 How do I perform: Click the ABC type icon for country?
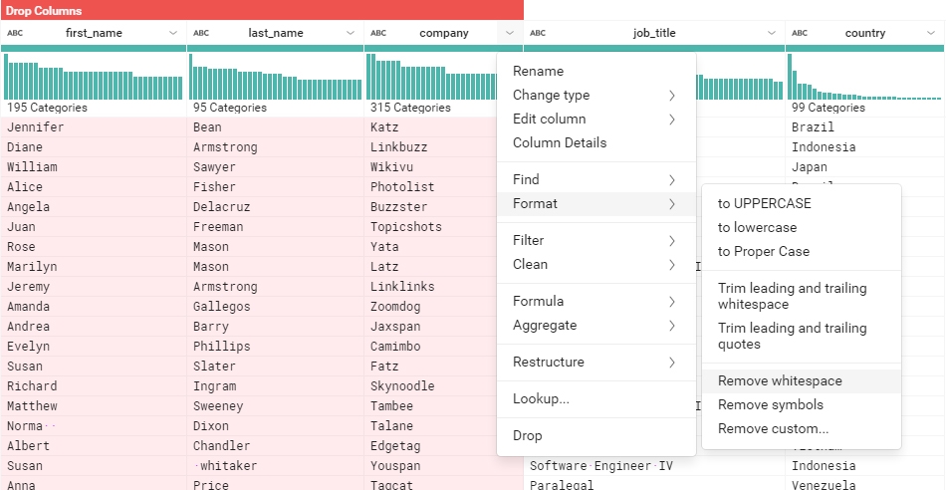click(800, 33)
